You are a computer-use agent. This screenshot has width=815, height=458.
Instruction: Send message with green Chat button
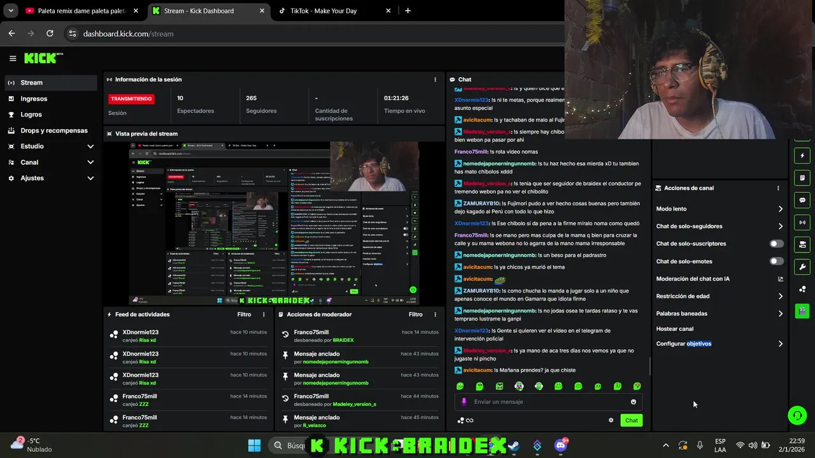click(x=631, y=420)
